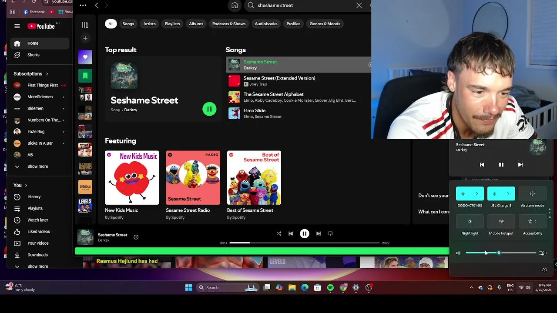Image resolution: width=557 pixels, height=313 pixels.
Task: Go back in Spotify navigation
Action: [x=97, y=5]
